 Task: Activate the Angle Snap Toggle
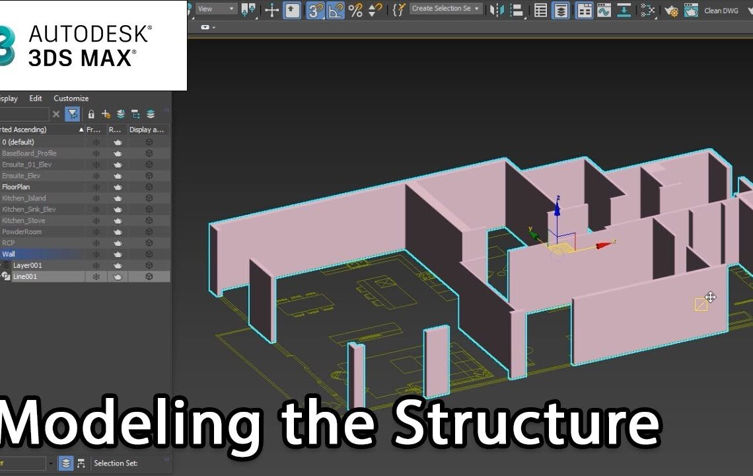pos(335,10)
